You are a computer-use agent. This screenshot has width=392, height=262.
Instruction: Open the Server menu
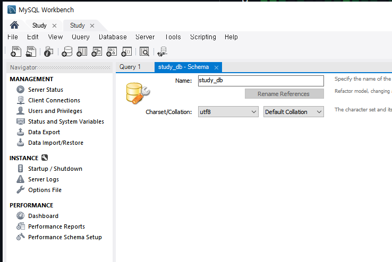tap(145, 37)
